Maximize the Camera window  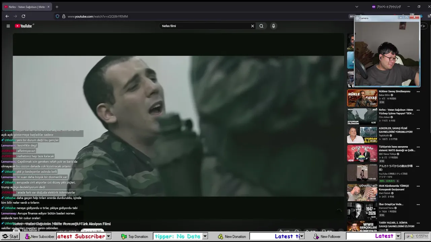(x=406, y=17)
